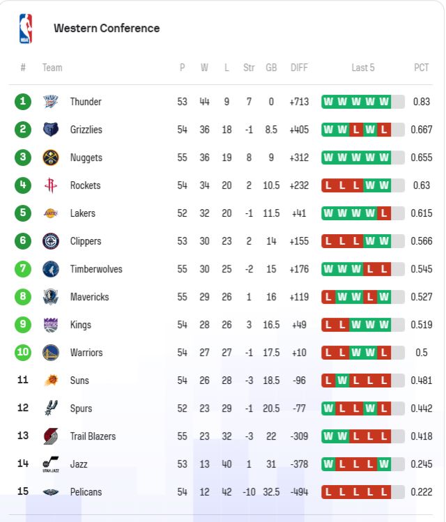Screen dimensions: 446x522
Task: Click the Pelicans team logo
Action: tap(51, 492)
